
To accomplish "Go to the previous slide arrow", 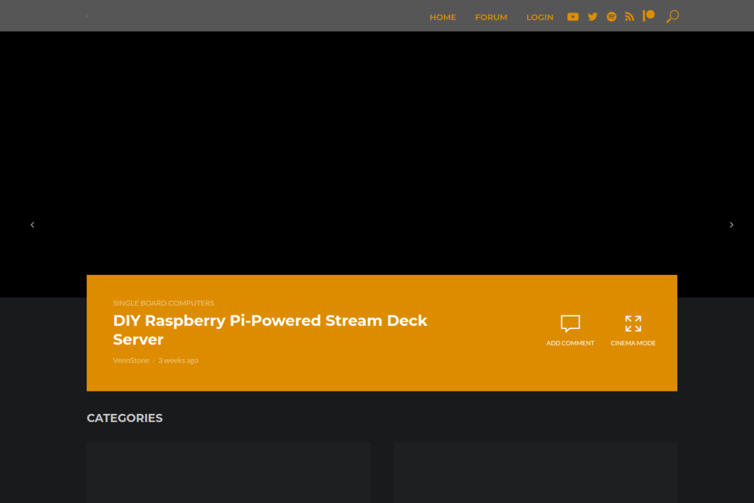I will [32, 225].
